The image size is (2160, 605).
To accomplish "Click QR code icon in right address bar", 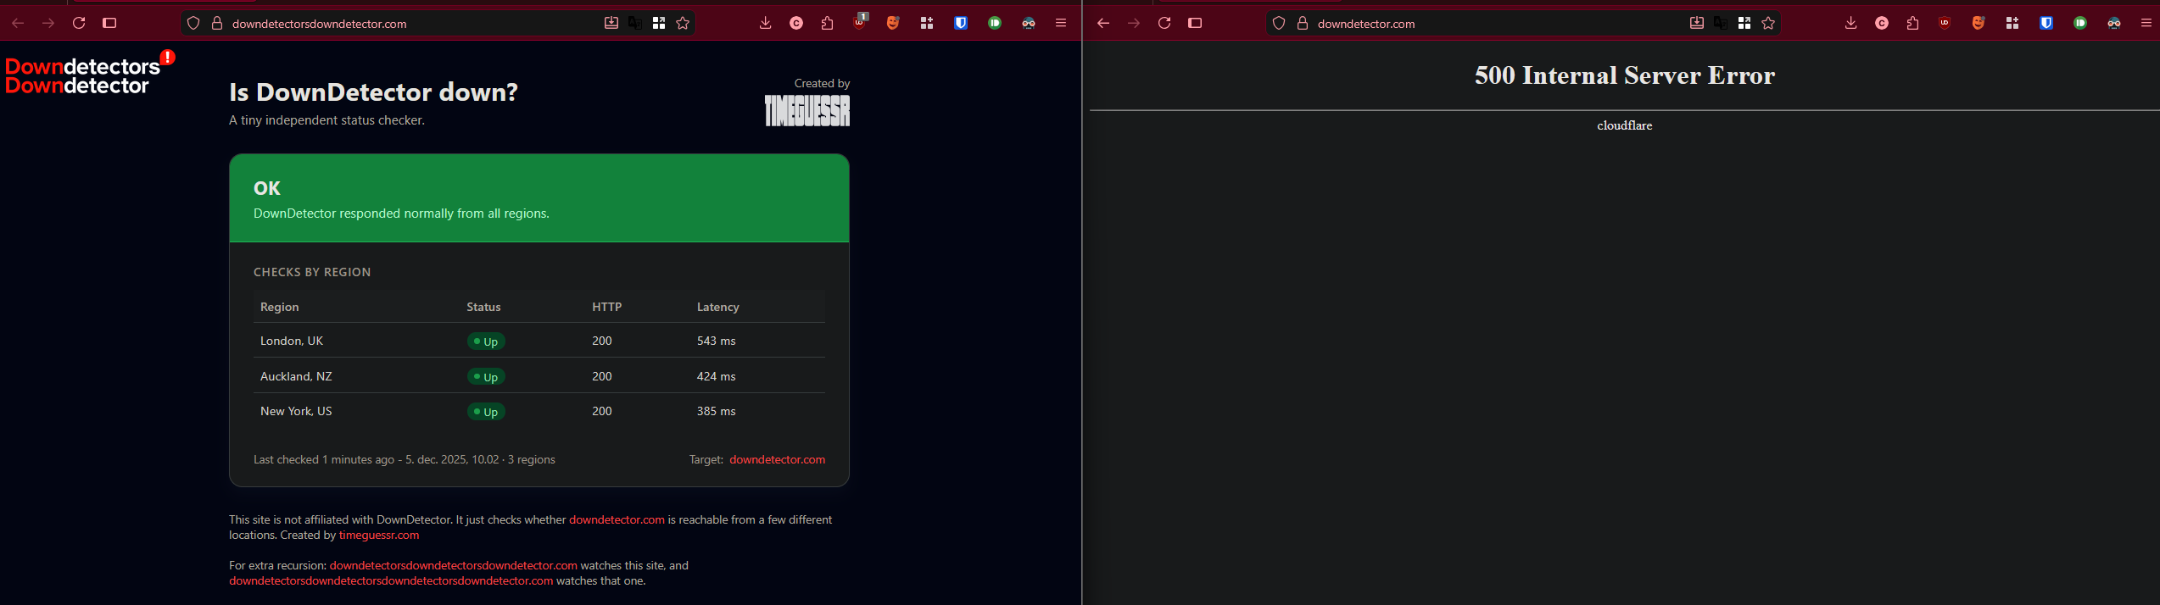I will click(1744, 23).
